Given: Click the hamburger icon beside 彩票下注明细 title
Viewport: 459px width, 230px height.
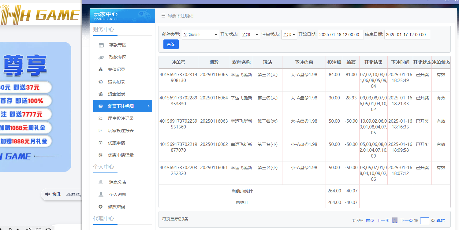Looking at the screenshot, I should tap(163, 16).
